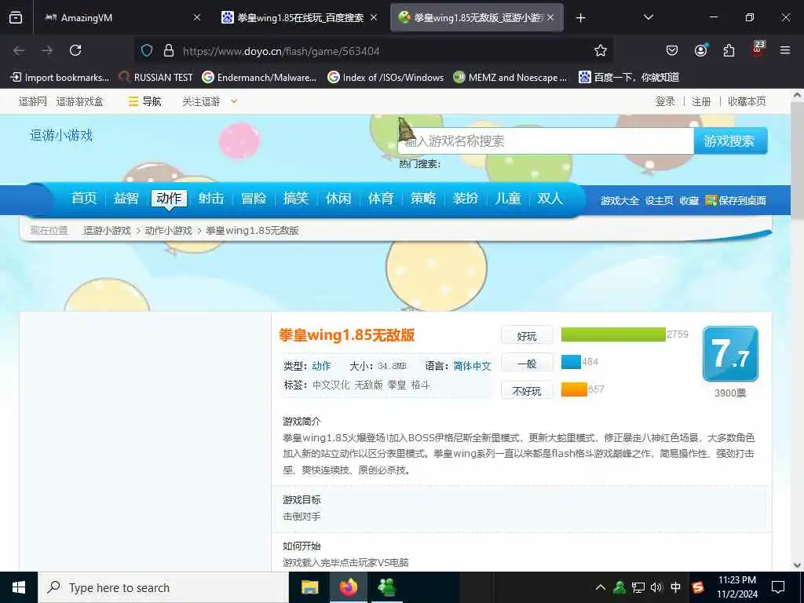Open the 动作 category
This screenshot has width=804, height=603.
169,199
